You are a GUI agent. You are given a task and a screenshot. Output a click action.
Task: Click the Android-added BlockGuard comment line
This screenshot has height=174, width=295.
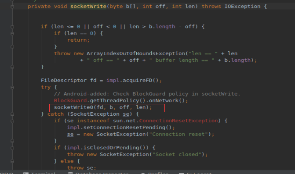(x=147, y=94)
